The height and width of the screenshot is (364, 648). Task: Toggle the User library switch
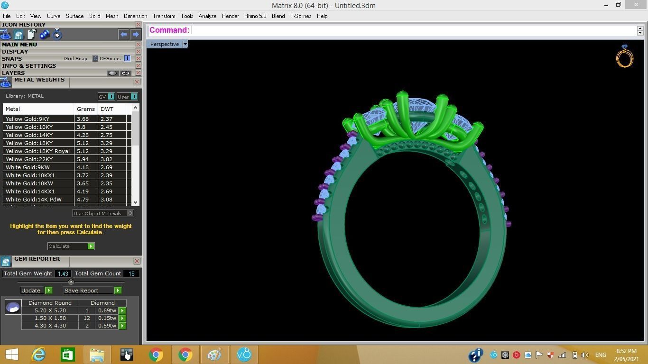pos(134,97)
